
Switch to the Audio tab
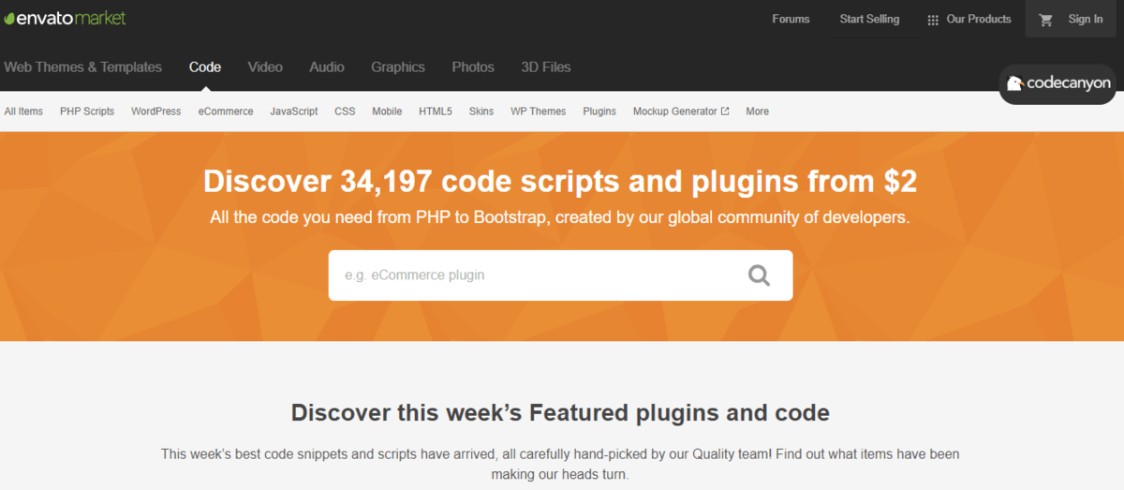click(327, 67)
